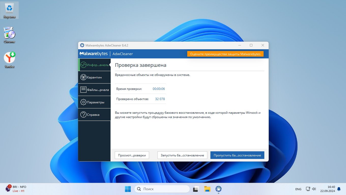Open the 16:40 clock and date panel
Viewport: 346px width, 195px height.
(328, 189)
